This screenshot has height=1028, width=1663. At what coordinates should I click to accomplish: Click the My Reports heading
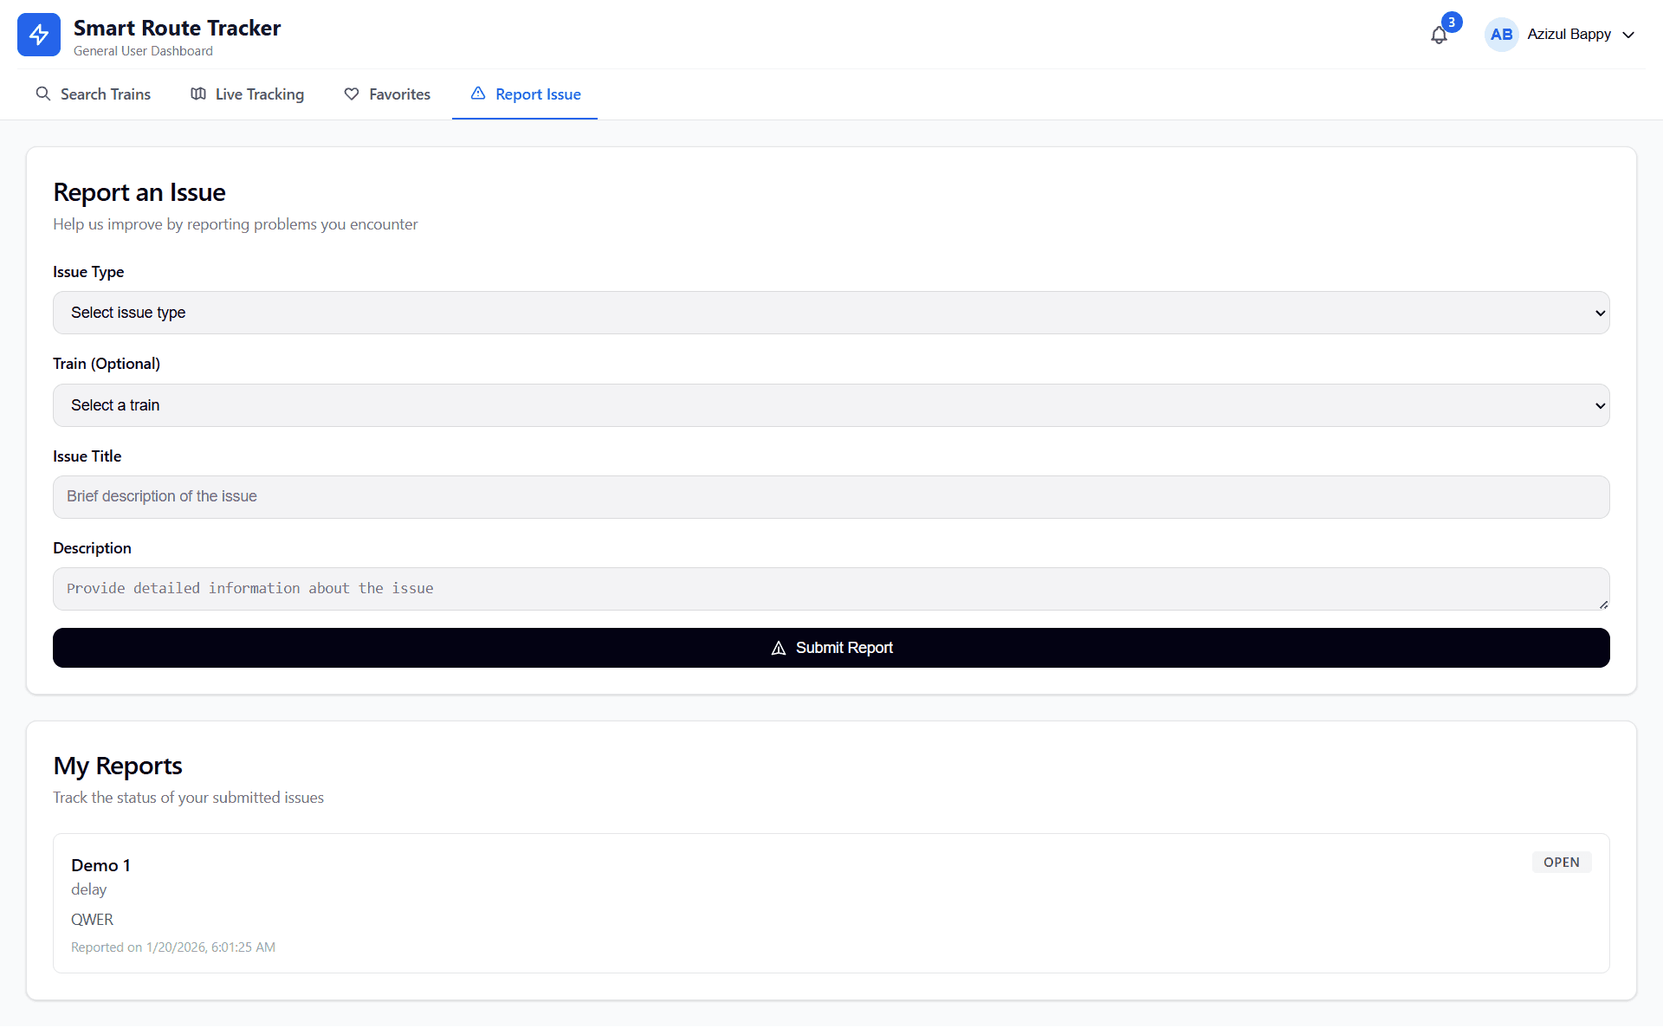coord(118,766)
